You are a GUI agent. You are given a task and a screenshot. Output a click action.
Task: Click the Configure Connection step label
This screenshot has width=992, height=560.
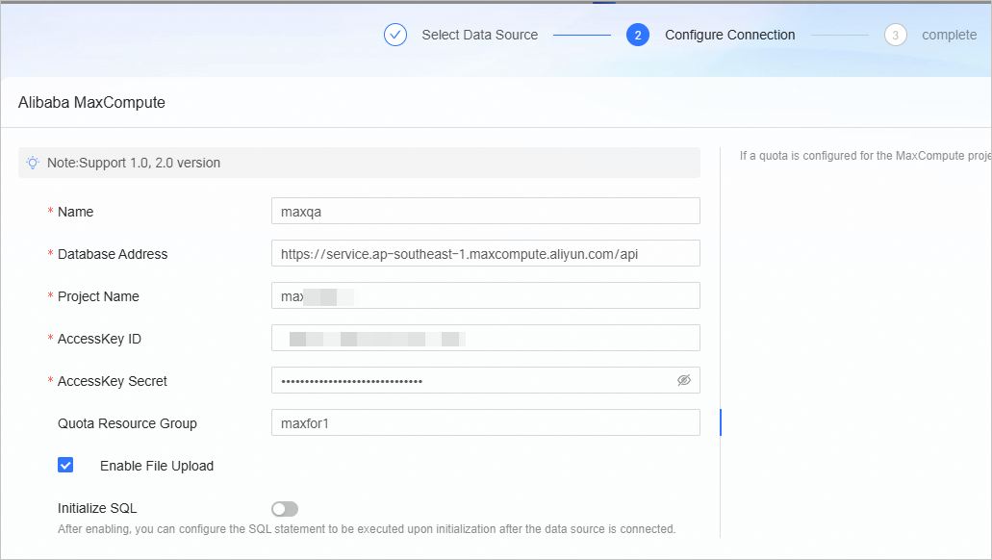[x=730, y=35]
